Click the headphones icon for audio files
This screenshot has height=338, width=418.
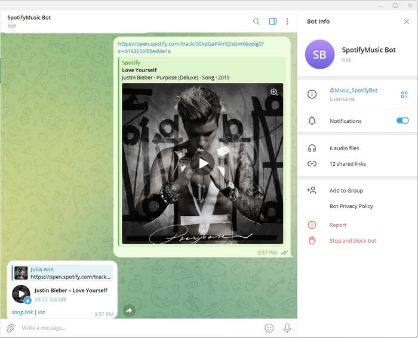coord(312,148)
